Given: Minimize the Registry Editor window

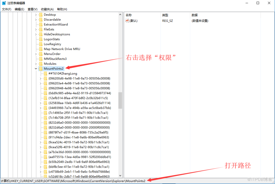Looking at the screenshot, I should [247, 3].
